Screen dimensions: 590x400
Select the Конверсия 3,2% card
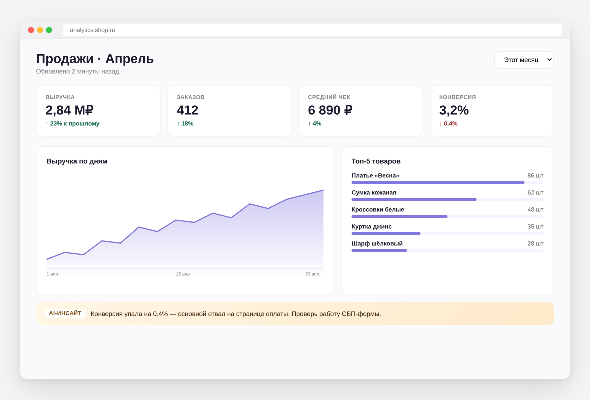492,111
